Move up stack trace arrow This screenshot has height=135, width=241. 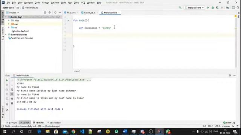click(x=12, y=80)
